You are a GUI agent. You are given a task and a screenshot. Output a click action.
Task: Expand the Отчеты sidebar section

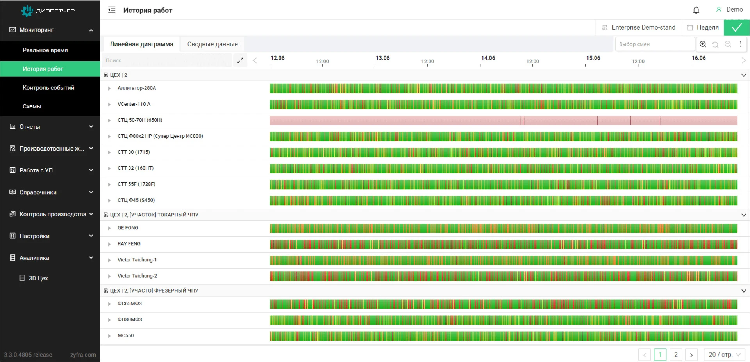[x=50, y=127]
